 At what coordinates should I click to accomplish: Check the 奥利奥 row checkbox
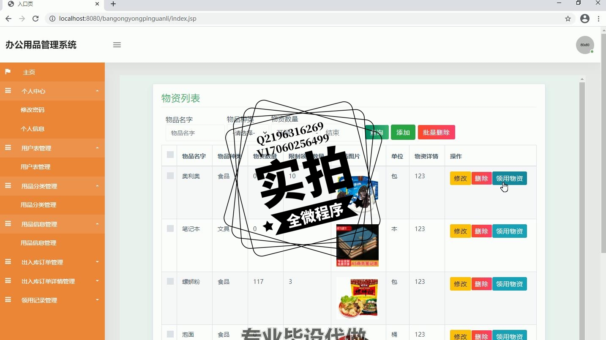pyautogui.click(x=170, y=176)
